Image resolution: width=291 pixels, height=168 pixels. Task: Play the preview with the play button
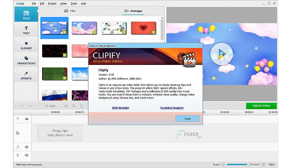[x=221, y=54]
